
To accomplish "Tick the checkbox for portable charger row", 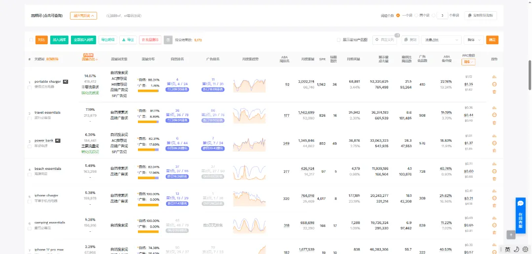I will pos(30,87).
